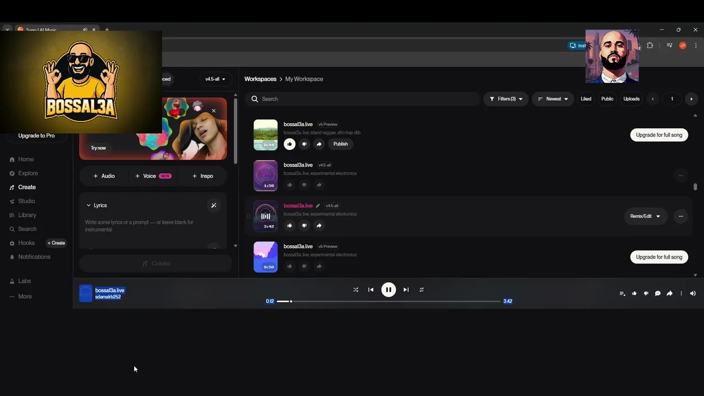Like the 1:56 song
This screenshot has width=704, height=396.
[x=289, y=185]
